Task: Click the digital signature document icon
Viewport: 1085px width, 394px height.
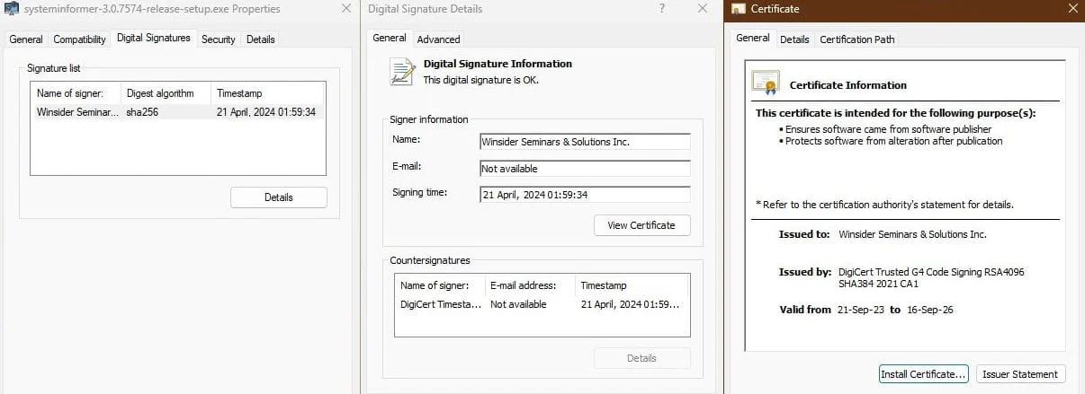Action: coord(401,72)
